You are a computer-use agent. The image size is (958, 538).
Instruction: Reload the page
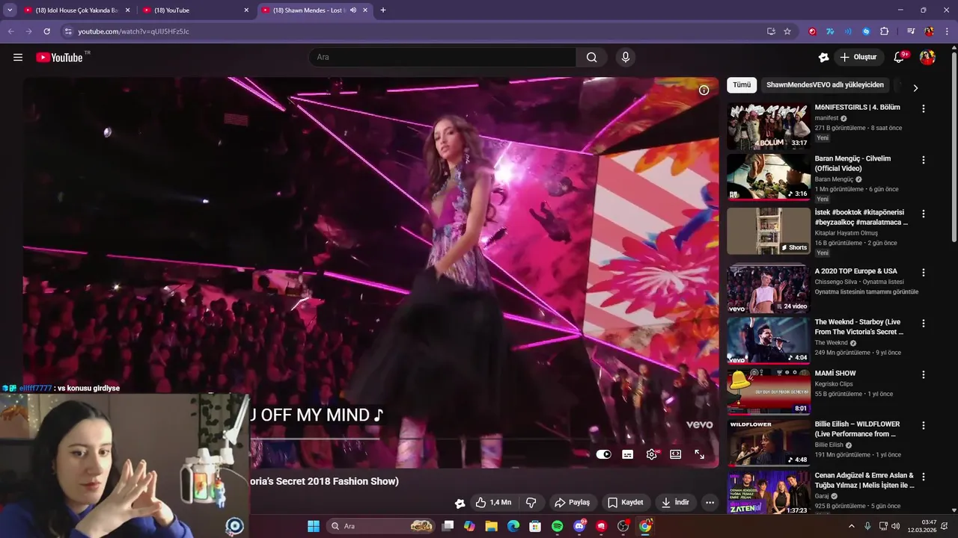[x=46, y=31]
